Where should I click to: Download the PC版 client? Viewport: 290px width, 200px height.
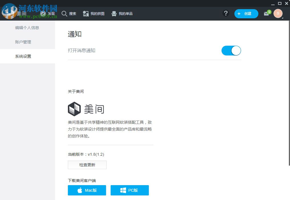tap(130, 190)
